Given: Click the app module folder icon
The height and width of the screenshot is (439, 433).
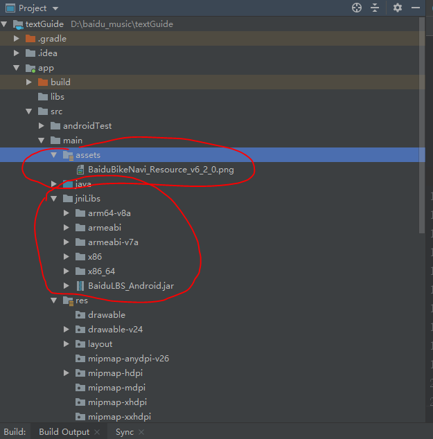Looking at the screenshot, I should coord(30,68).
